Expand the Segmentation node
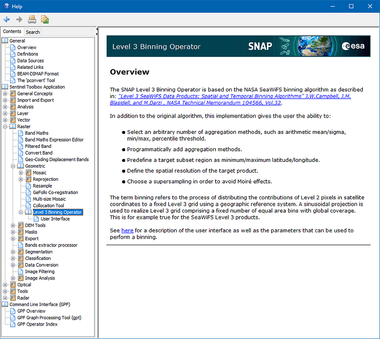380x339 pixels. (13, 252)
